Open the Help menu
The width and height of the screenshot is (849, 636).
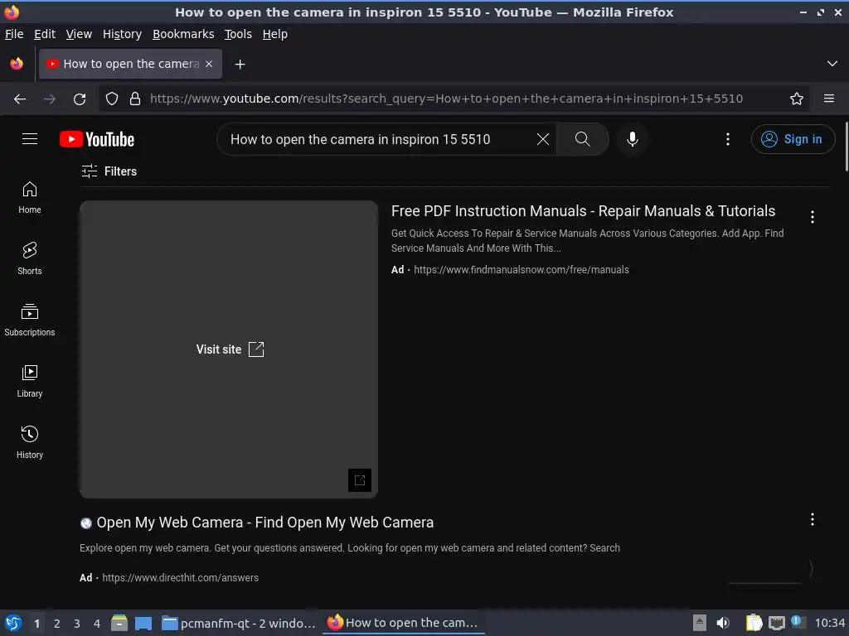275,34
